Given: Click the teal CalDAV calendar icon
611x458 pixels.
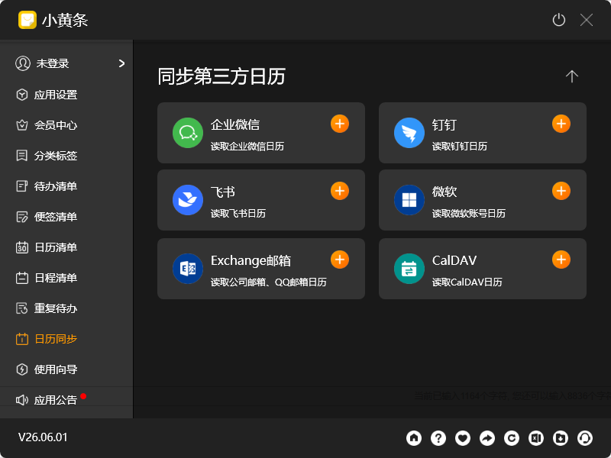Looking at the screenshot, I should click(409, 269).
